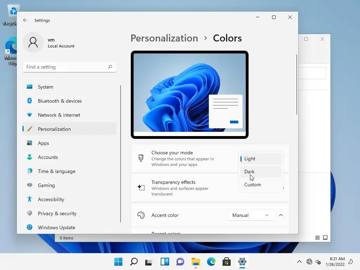Screen dimensions: 360x270
Task: Click the Network wifi icon in sidebar
Action: pyautogui.click(x=30, y=115)
